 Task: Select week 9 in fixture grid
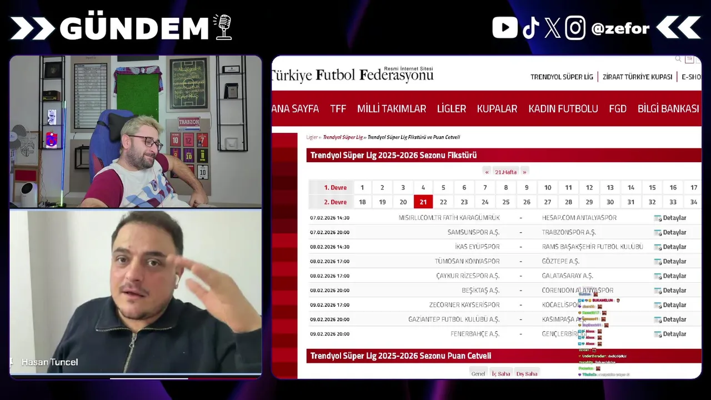click(527, 188)
